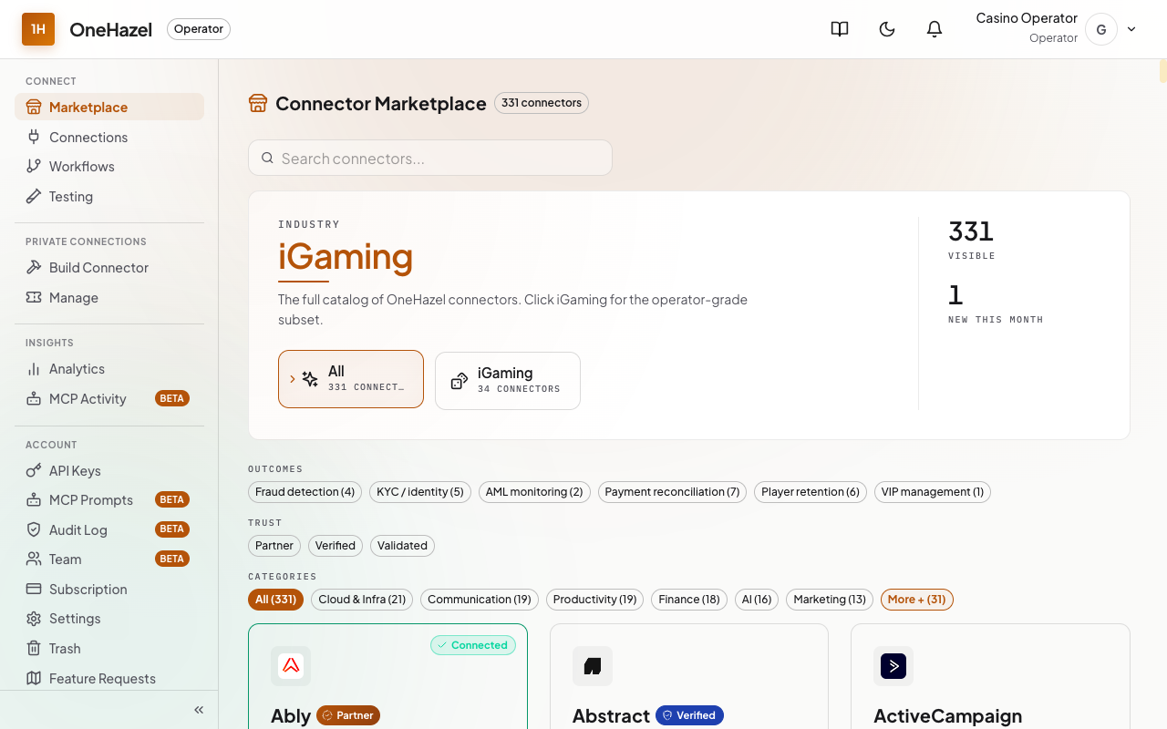This screenshot has width=1167, height=729.
Task: Click the Build Connector hammer icon
Action: (x=34, y=267)
